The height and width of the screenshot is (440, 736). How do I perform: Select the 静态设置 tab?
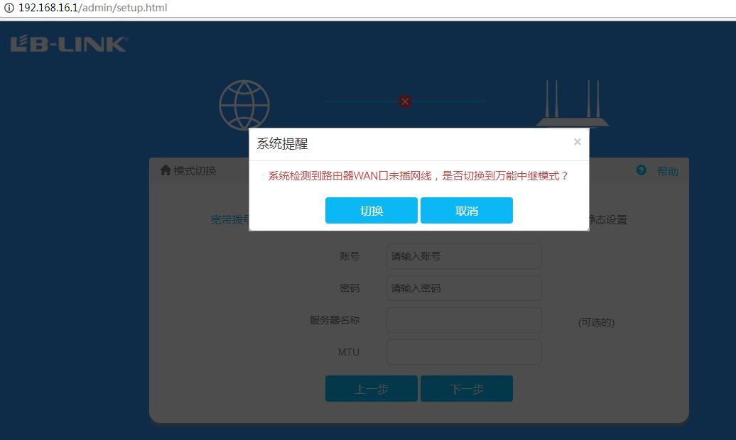(608, 219)
